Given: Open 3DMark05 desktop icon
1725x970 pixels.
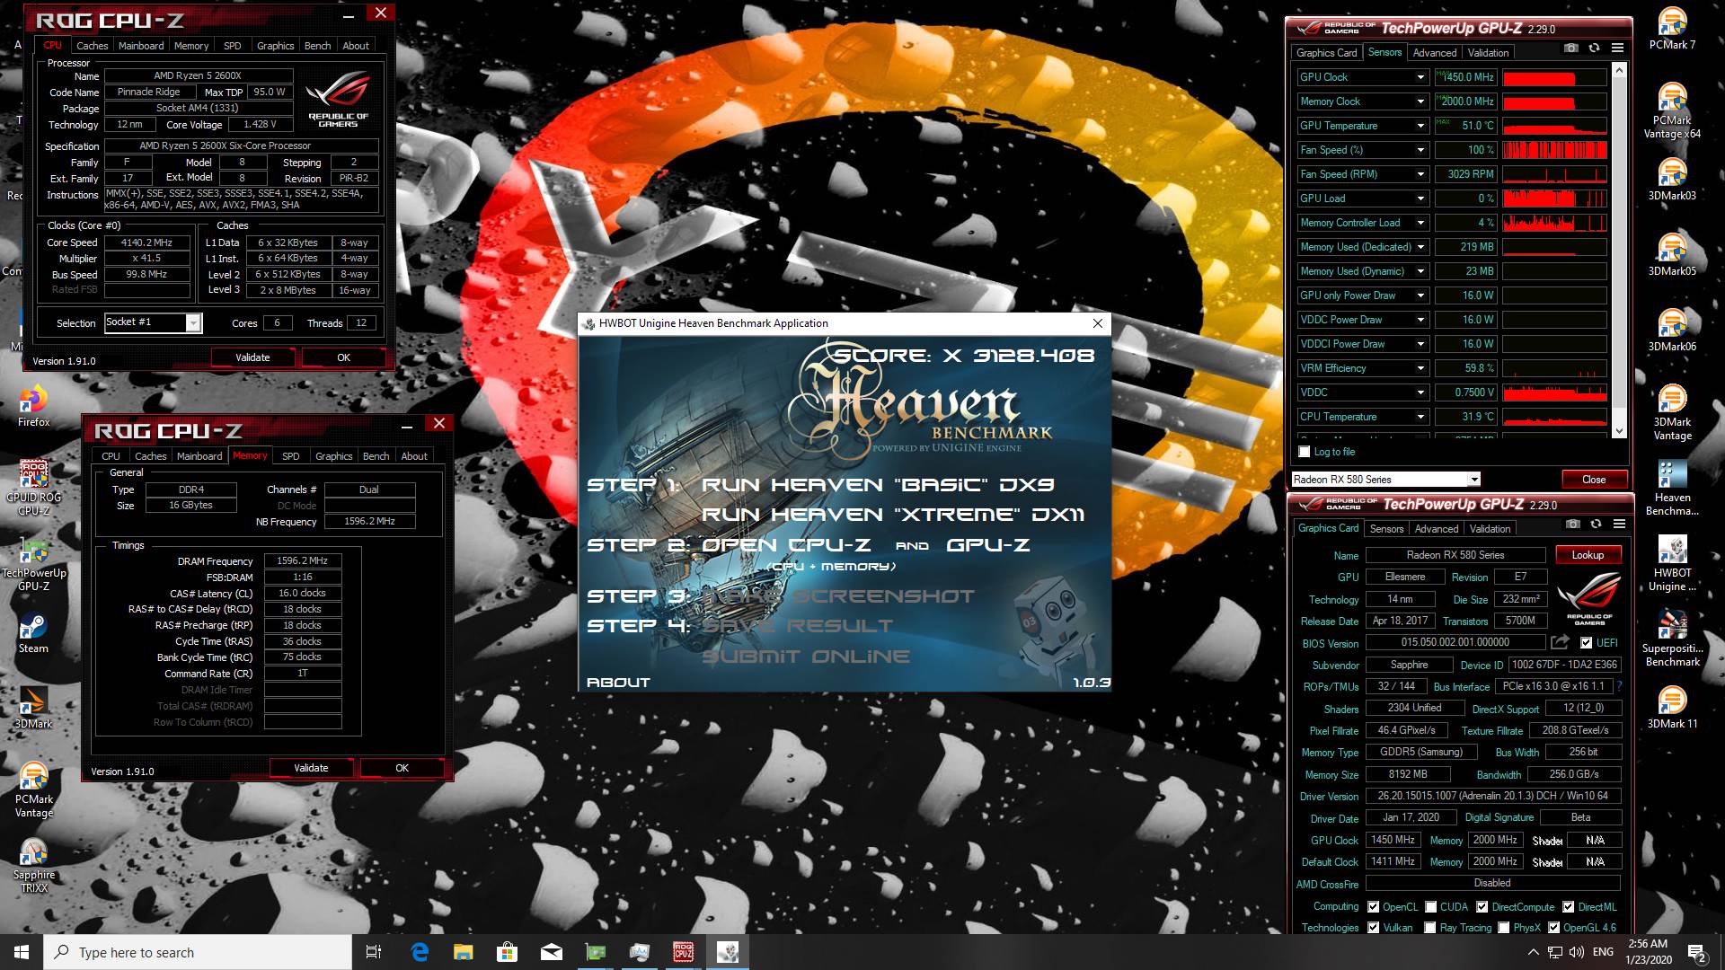Looking at the screenshot, I should pyautogui.click(x=1672, y=255).
